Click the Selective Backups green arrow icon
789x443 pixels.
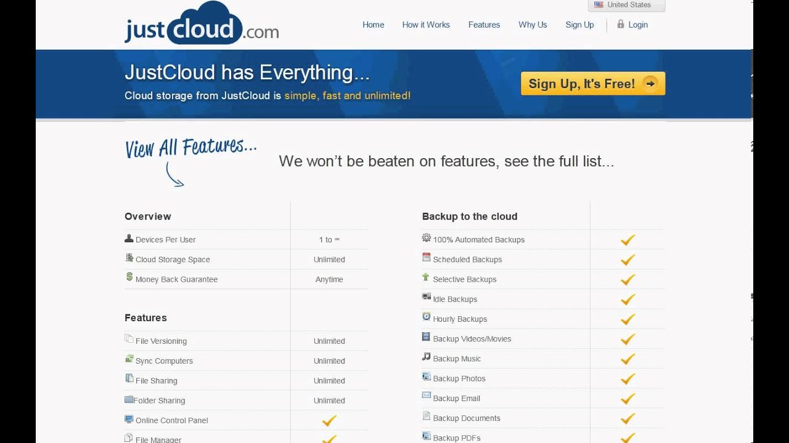click(426, 277)
